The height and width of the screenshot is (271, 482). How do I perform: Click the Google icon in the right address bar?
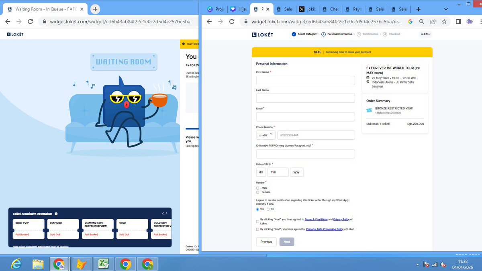pyautogui.click(x=410, y=22)
